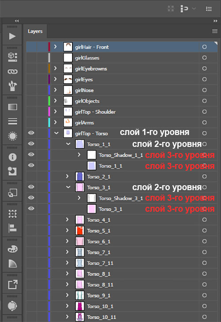Click the Torso_7_1 plaid thumbnail
The image size is (221, 322).
(x=80, y=252)
